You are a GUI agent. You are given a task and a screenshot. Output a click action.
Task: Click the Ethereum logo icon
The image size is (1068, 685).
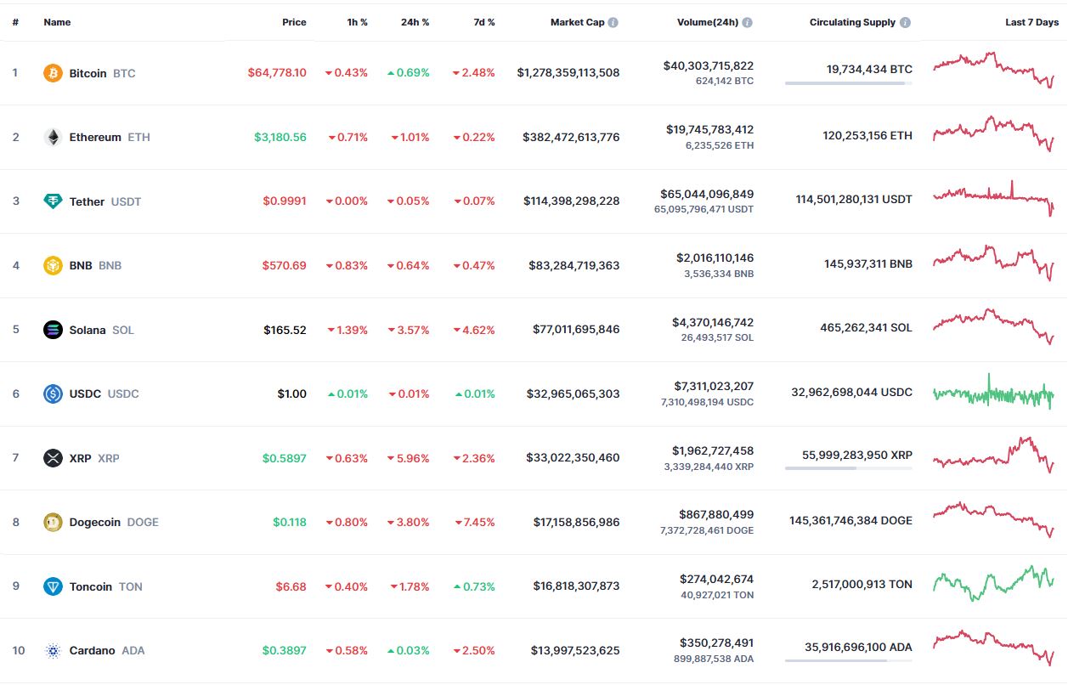click(53, 137)
